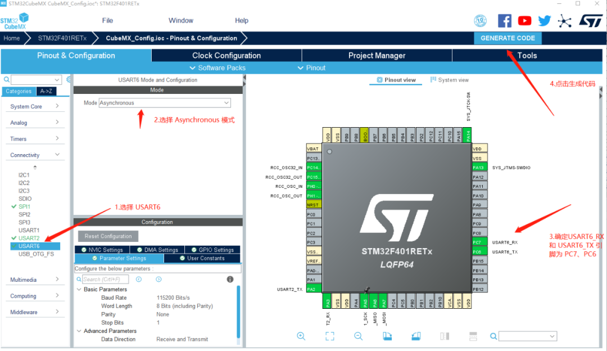Open the Twitter bird icon
Screen dimensions: 607x351
tap(544, 21)
